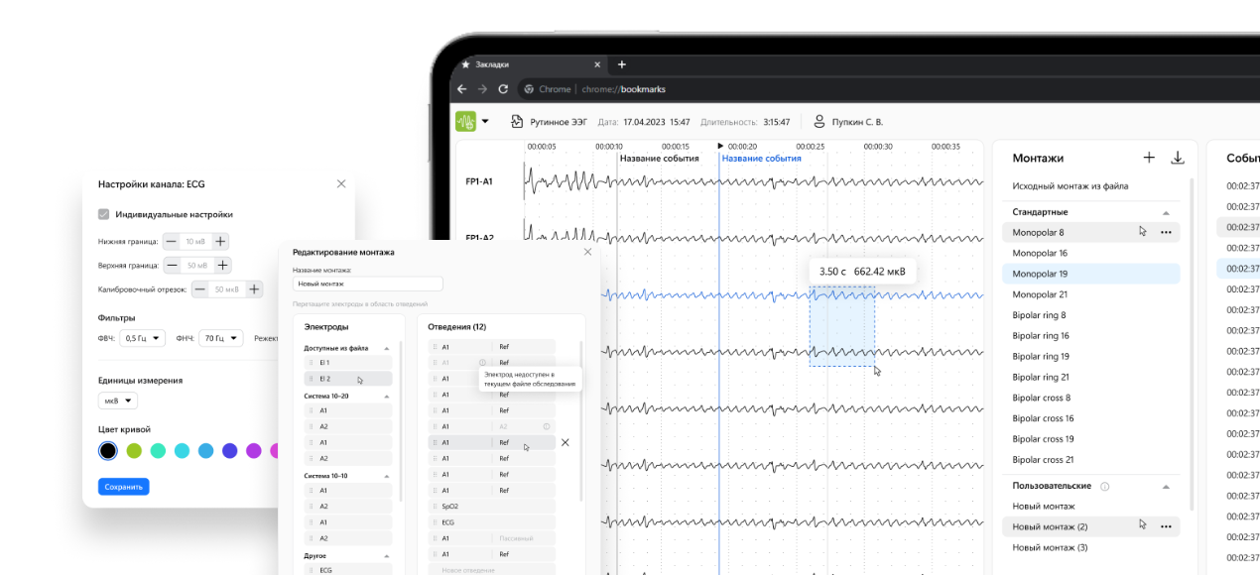
Task: Click the patient icon beside Пупкин С. В.
Action: 819,122
